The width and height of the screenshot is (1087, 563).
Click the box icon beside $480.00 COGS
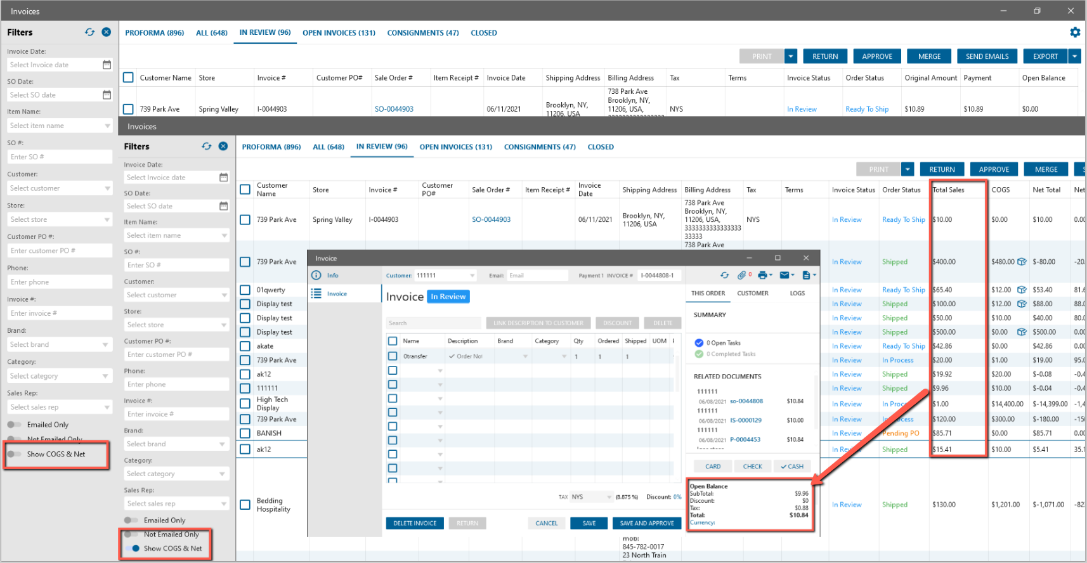(x=1022, y=262)
